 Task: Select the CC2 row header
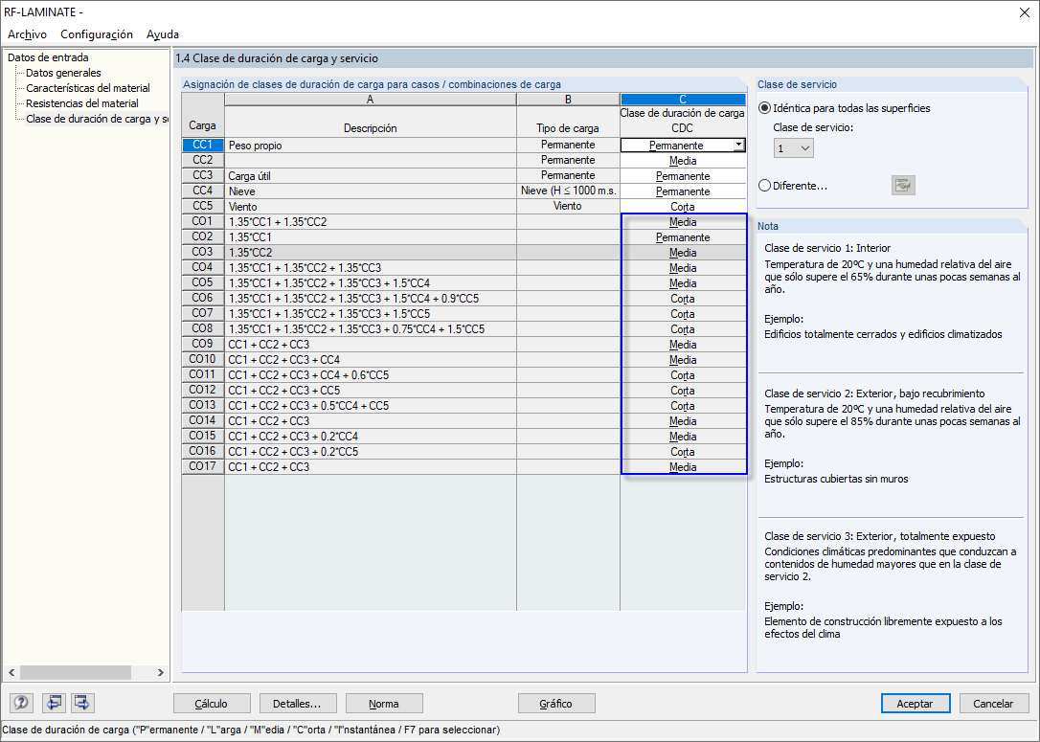202,160
